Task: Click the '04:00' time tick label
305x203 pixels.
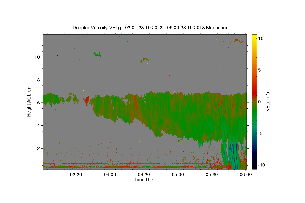Action: pyautogui.click(x=110, y=175)
